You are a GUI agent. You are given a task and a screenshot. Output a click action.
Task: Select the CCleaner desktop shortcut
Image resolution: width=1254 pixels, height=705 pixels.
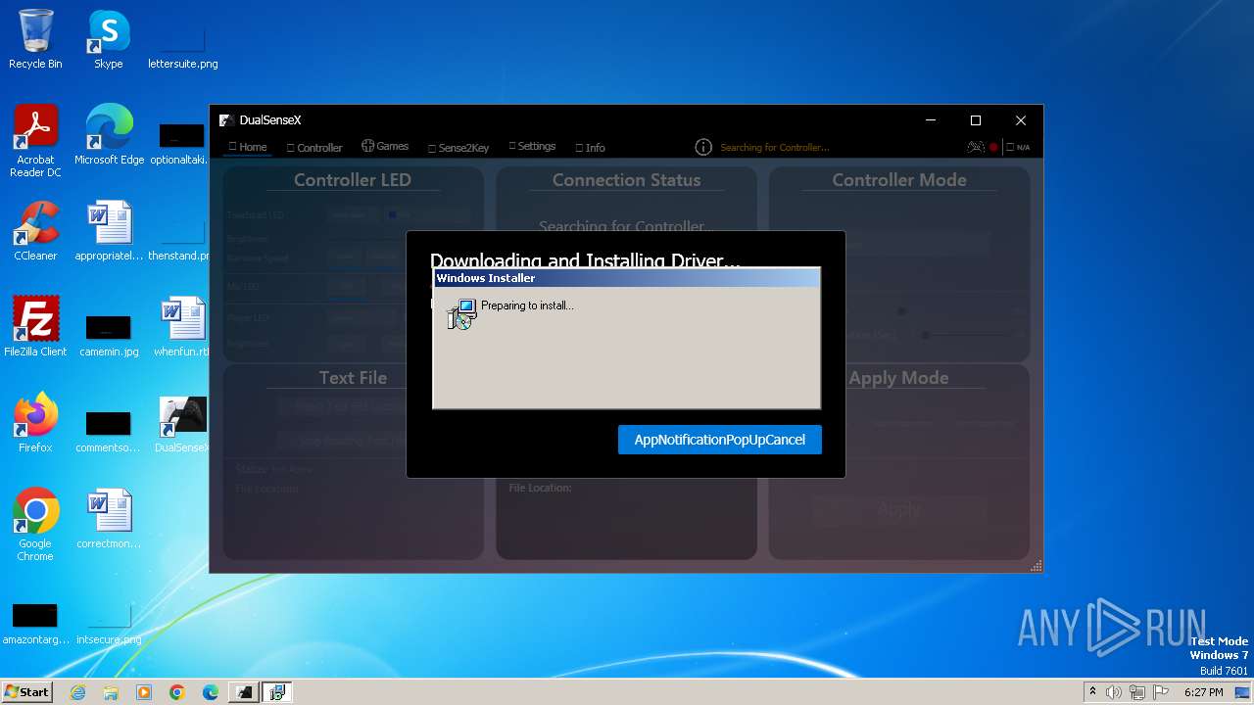tap(35, 231)
